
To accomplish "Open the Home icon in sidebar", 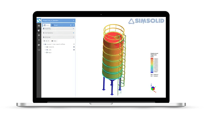I will [39, 25].
